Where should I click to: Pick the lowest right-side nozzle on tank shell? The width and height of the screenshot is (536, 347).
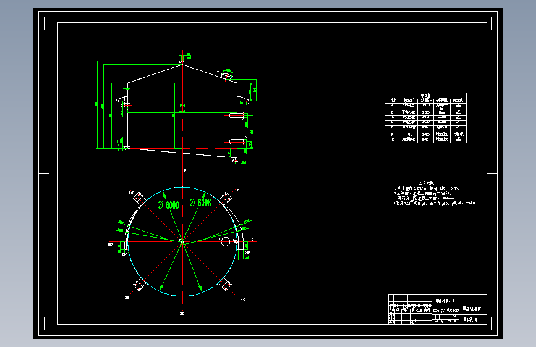point(237,141)
